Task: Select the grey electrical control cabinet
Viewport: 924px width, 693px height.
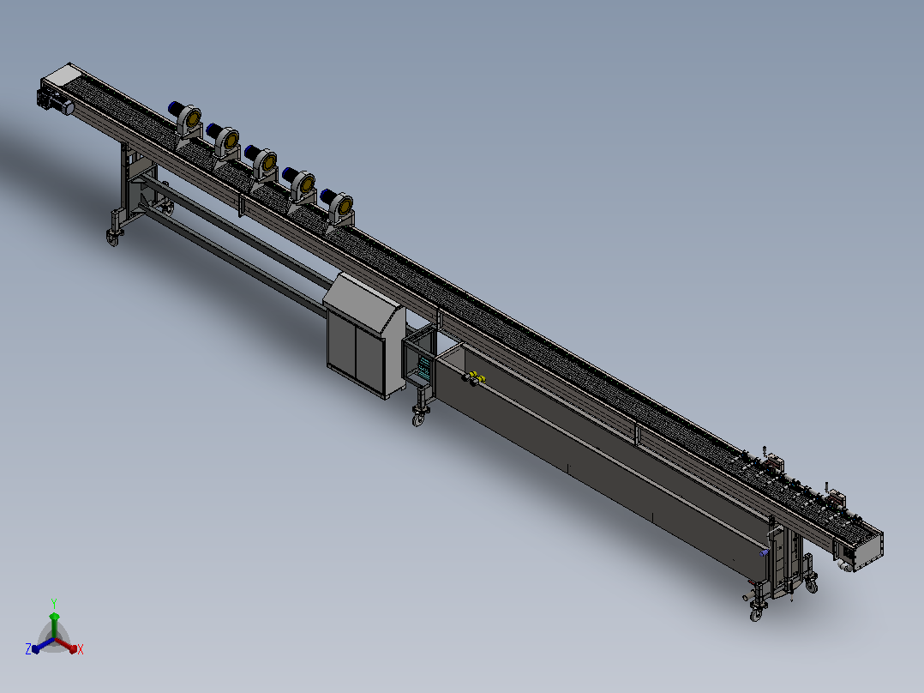Action: [x=365, y=336]
